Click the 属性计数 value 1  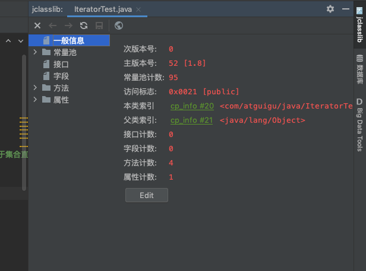[171, 177]
